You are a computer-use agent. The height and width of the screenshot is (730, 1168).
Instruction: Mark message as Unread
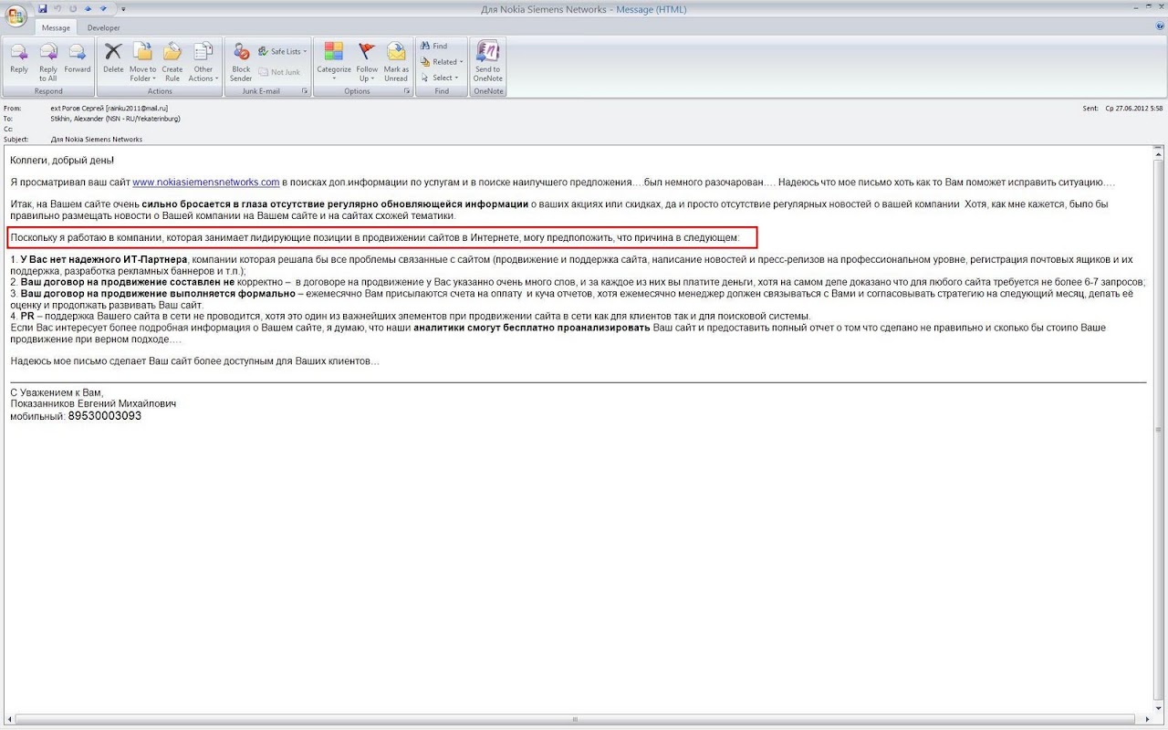(x=396, y=62)
